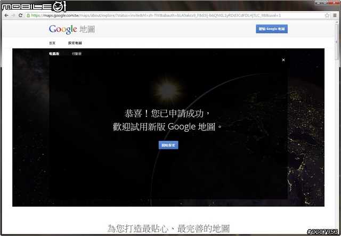Open the 首頁 navigation item
This screenshot has height=236, width=341.
point(52,43)
